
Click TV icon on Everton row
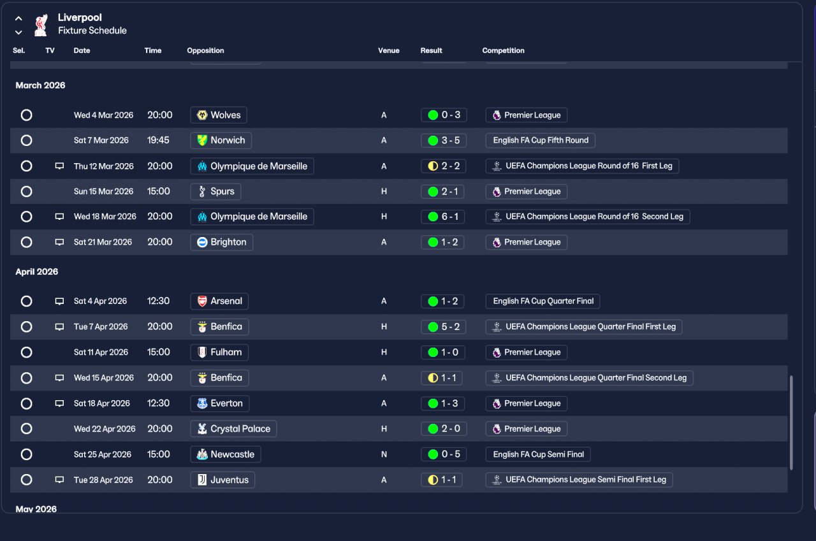[x=59, y=403]
